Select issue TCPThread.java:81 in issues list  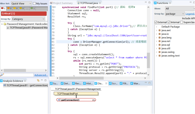pos(27,28)
